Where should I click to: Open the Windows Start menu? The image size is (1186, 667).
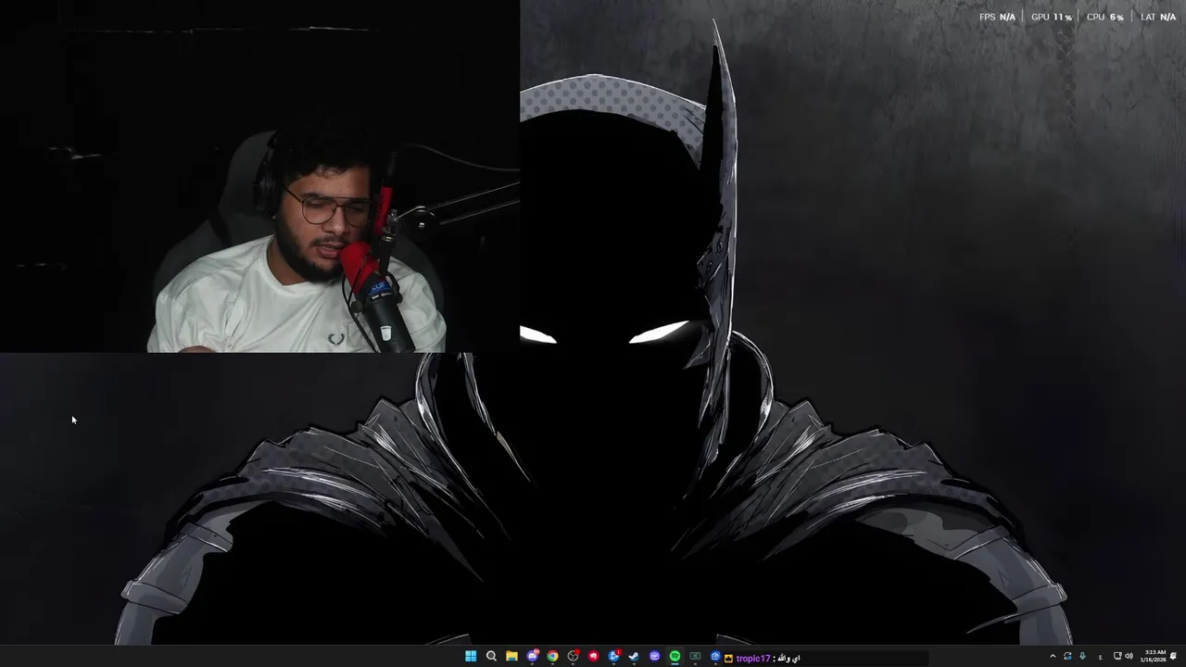(471, 657)
